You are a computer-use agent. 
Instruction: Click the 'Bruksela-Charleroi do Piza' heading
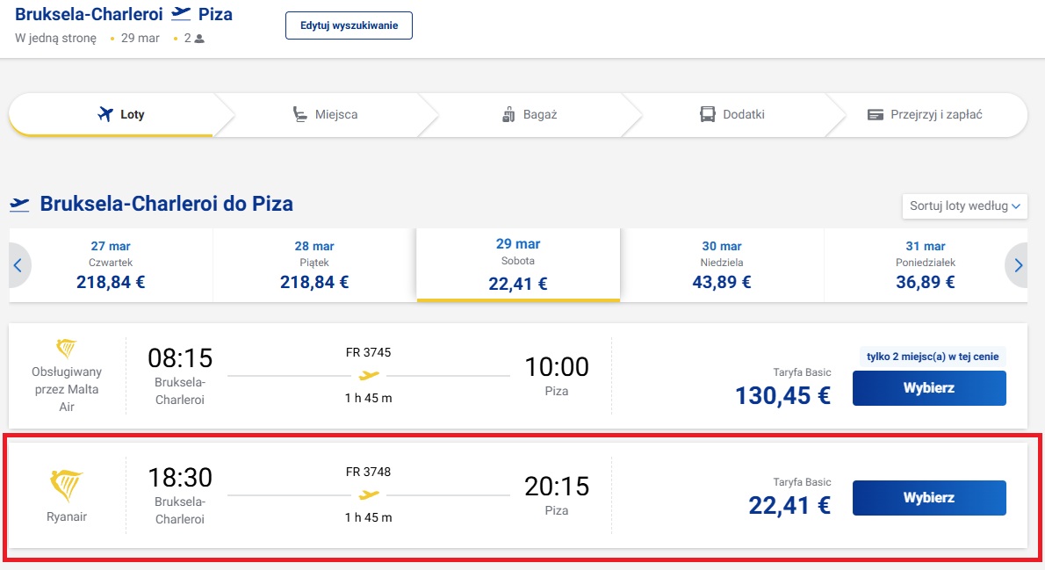click(167, 204)
